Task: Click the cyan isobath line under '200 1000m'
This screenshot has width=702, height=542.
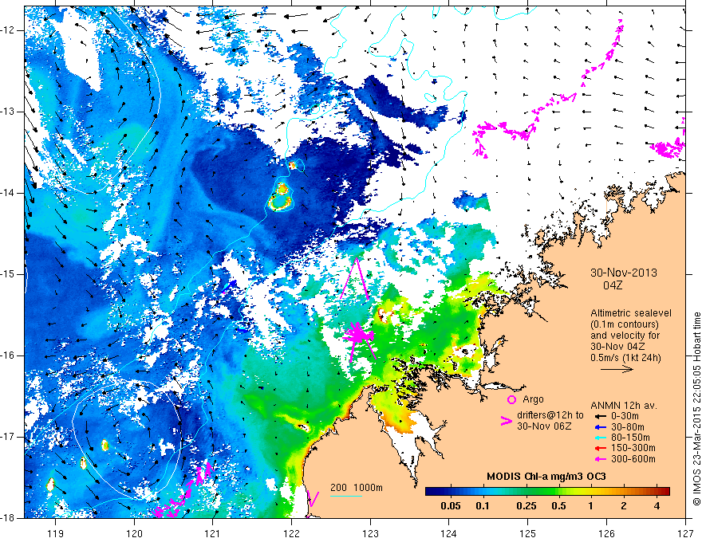Action: point(346,496)
